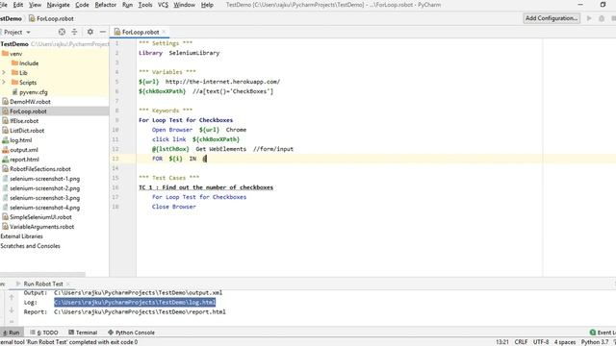Open the VCS menu
This screenshot has width=616, height=346.
click(163, 5)
